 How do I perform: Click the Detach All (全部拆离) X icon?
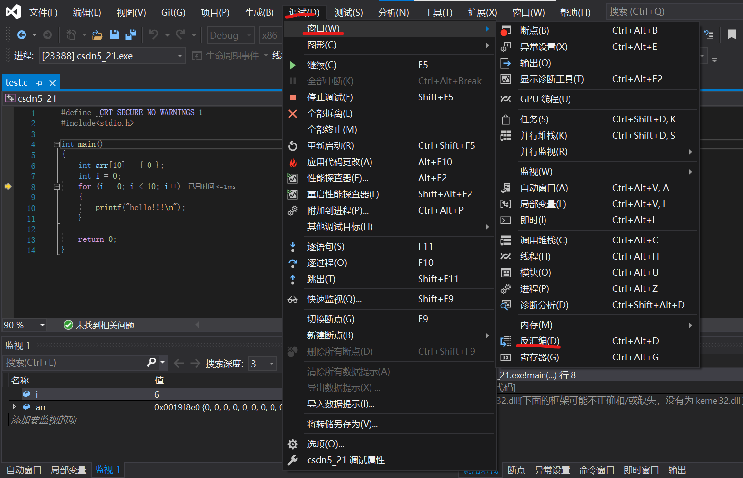pyautogui.click(x=292, y=114)
